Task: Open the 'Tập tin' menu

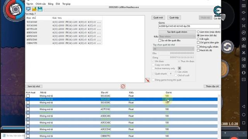Action: pyautogui.click(x=30, y=4)
